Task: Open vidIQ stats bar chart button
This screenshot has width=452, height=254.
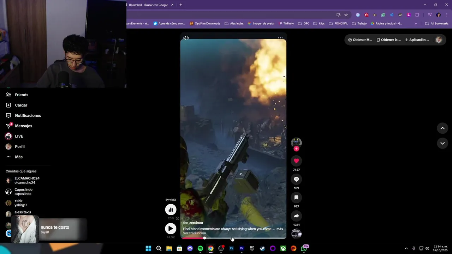Action: [x=171, y=210]
